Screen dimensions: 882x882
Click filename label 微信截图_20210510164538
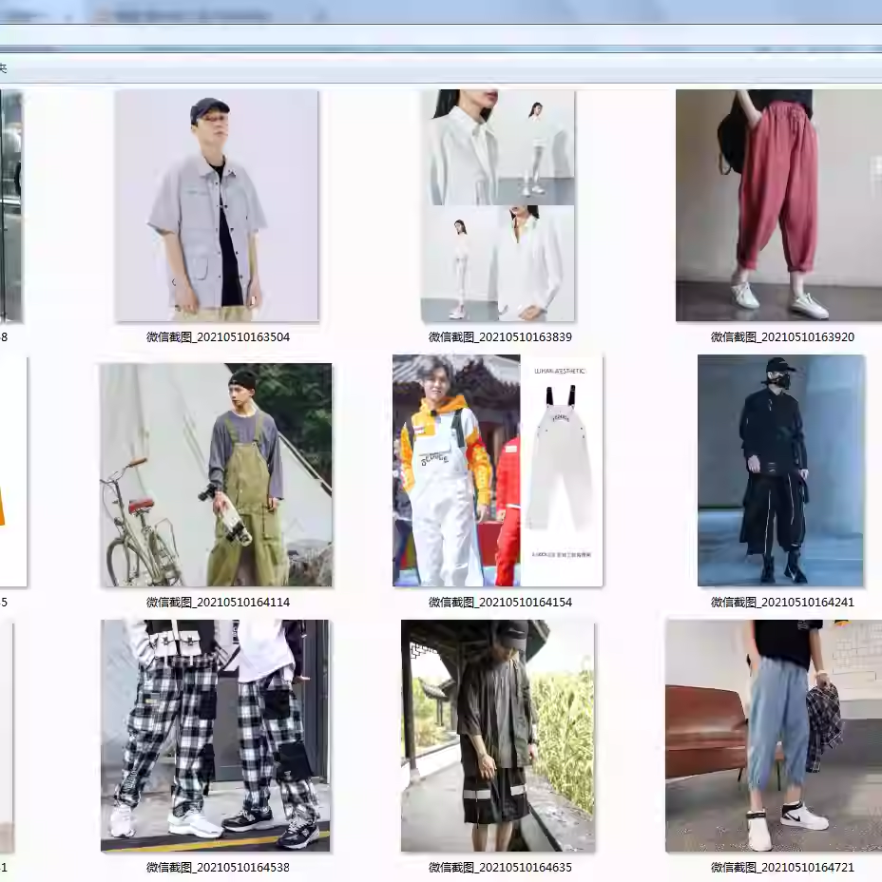point(215,866)
